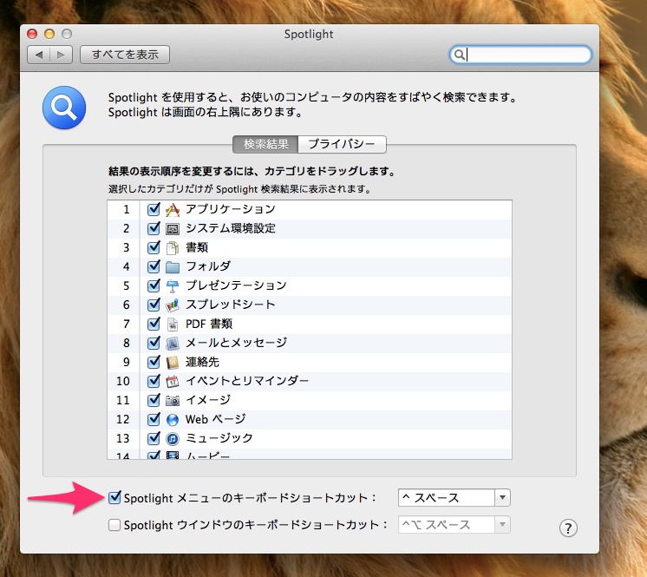Toggle the フォルダ checkbox

pos(154,266)
